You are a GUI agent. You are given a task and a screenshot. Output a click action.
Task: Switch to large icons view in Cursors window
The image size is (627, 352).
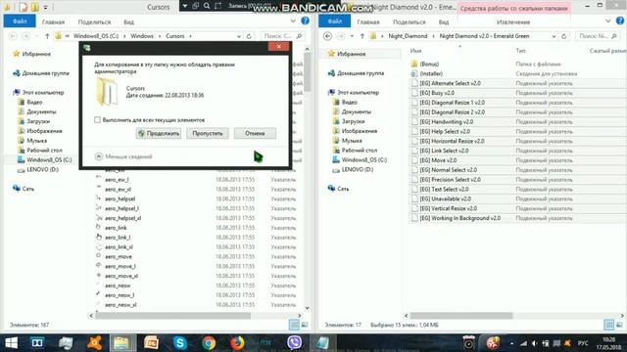(305, 325)
